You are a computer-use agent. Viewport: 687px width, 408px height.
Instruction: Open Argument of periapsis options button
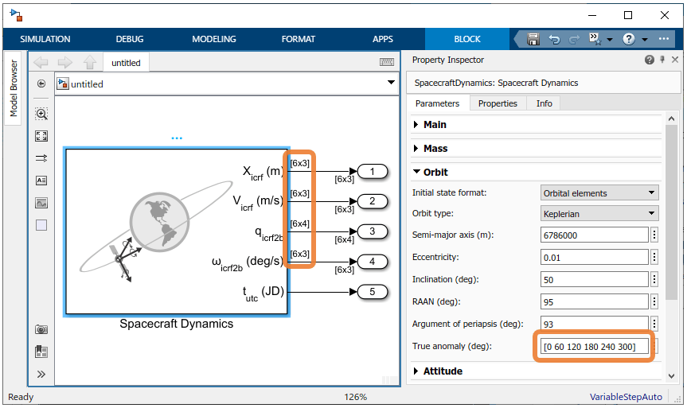click(654, 324)
